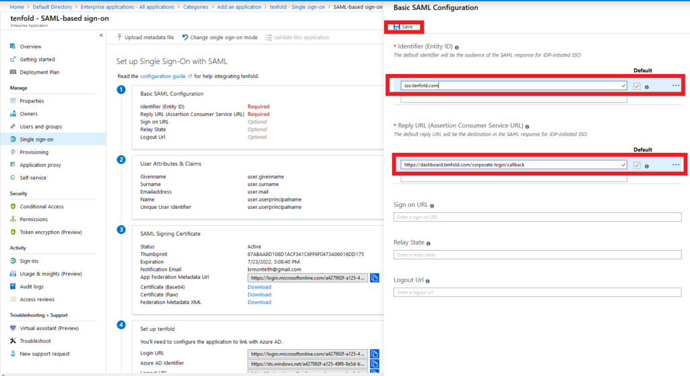Toggle the Default checkbox for Identifier

coord(637,86)
